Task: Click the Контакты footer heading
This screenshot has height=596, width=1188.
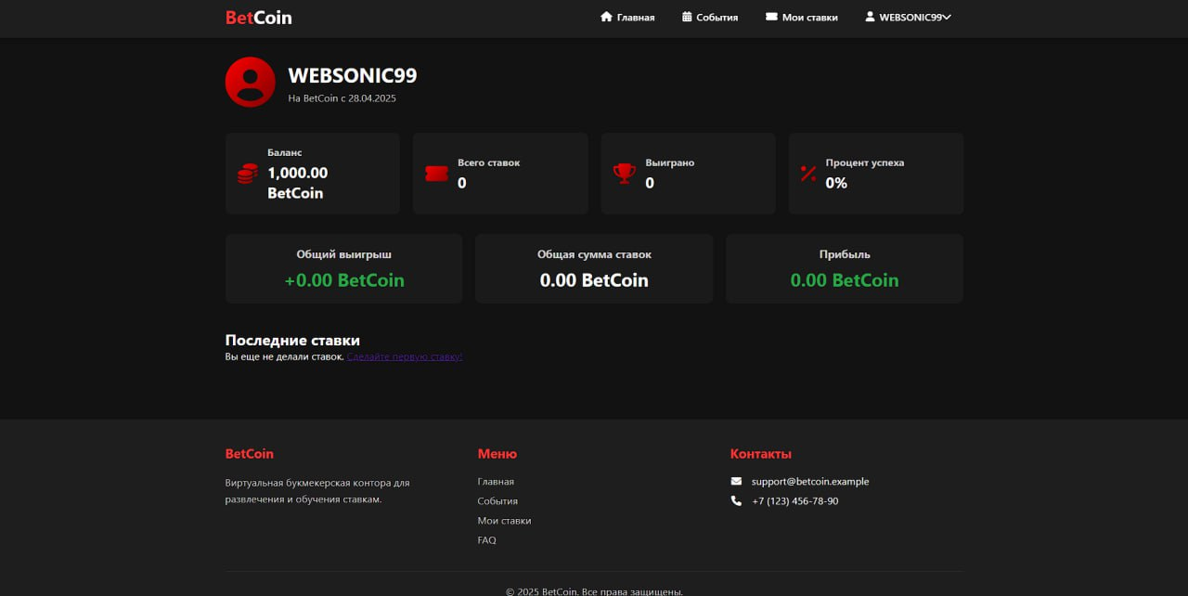Action: [761, 454]
